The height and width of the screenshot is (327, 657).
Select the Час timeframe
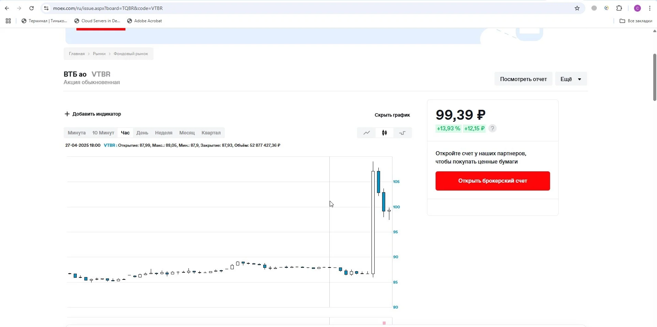[125, 133]
